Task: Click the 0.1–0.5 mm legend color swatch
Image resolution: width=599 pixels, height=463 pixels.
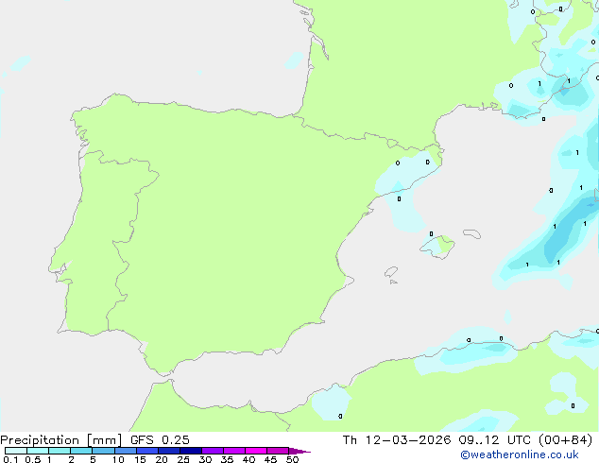Action: coord(16,451)
